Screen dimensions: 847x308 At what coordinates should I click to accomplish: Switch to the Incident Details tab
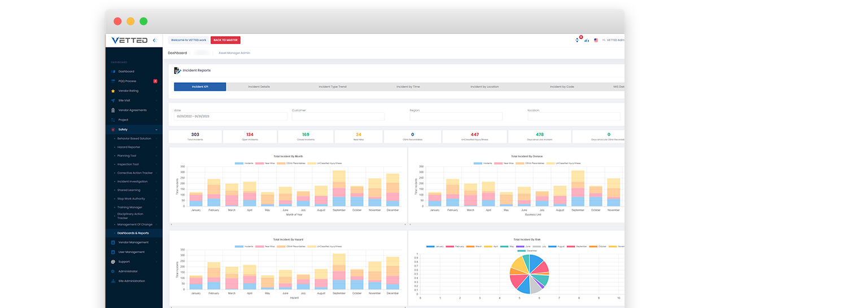click(259, 87)
